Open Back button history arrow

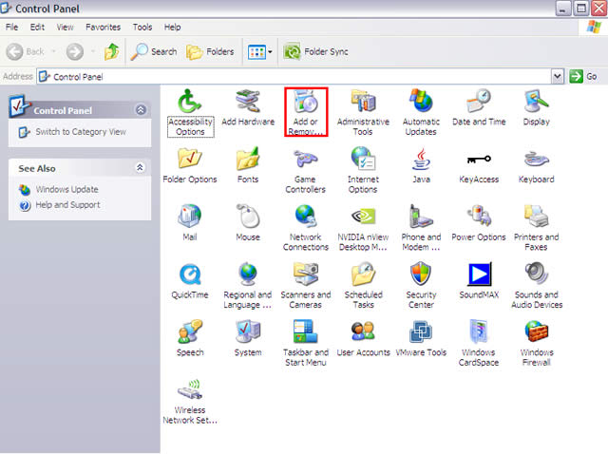point(54,51)
